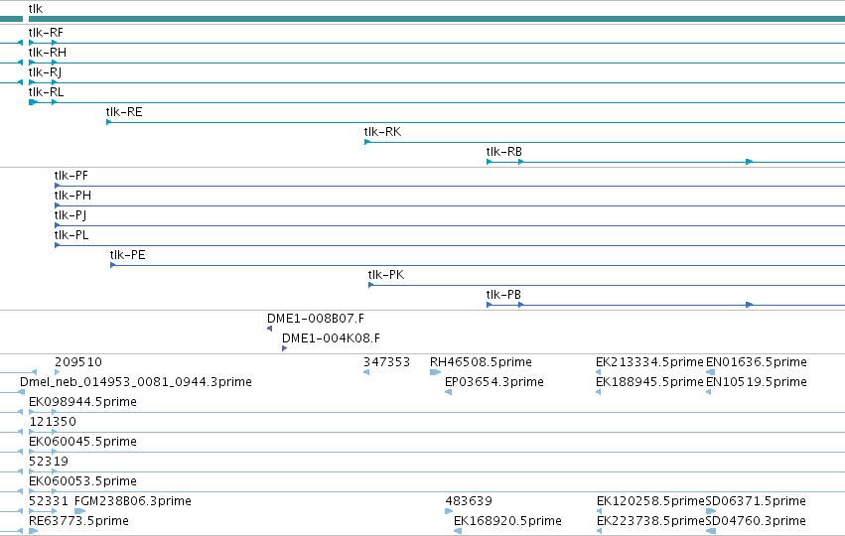
Task: Select EK120258.5prime label
Action: [x=650, y=501]
